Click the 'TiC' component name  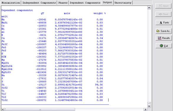tap(4, 94)
